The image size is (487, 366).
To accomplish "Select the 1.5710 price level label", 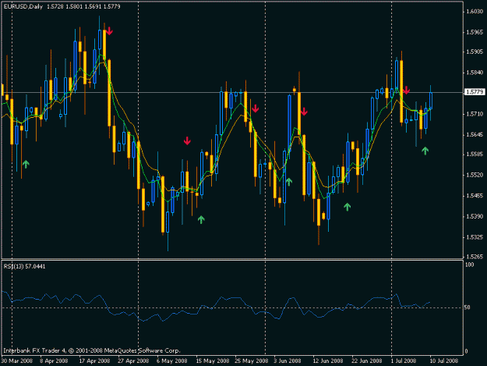I will [475, 114].
